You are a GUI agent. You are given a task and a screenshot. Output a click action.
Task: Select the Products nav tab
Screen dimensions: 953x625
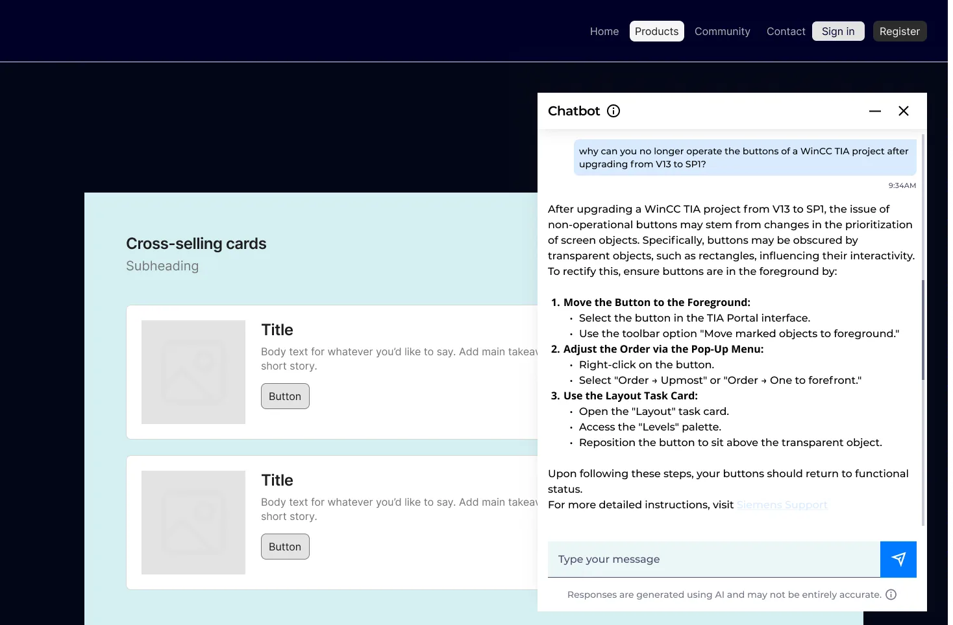pyautogui.click(x=657, y=31)
